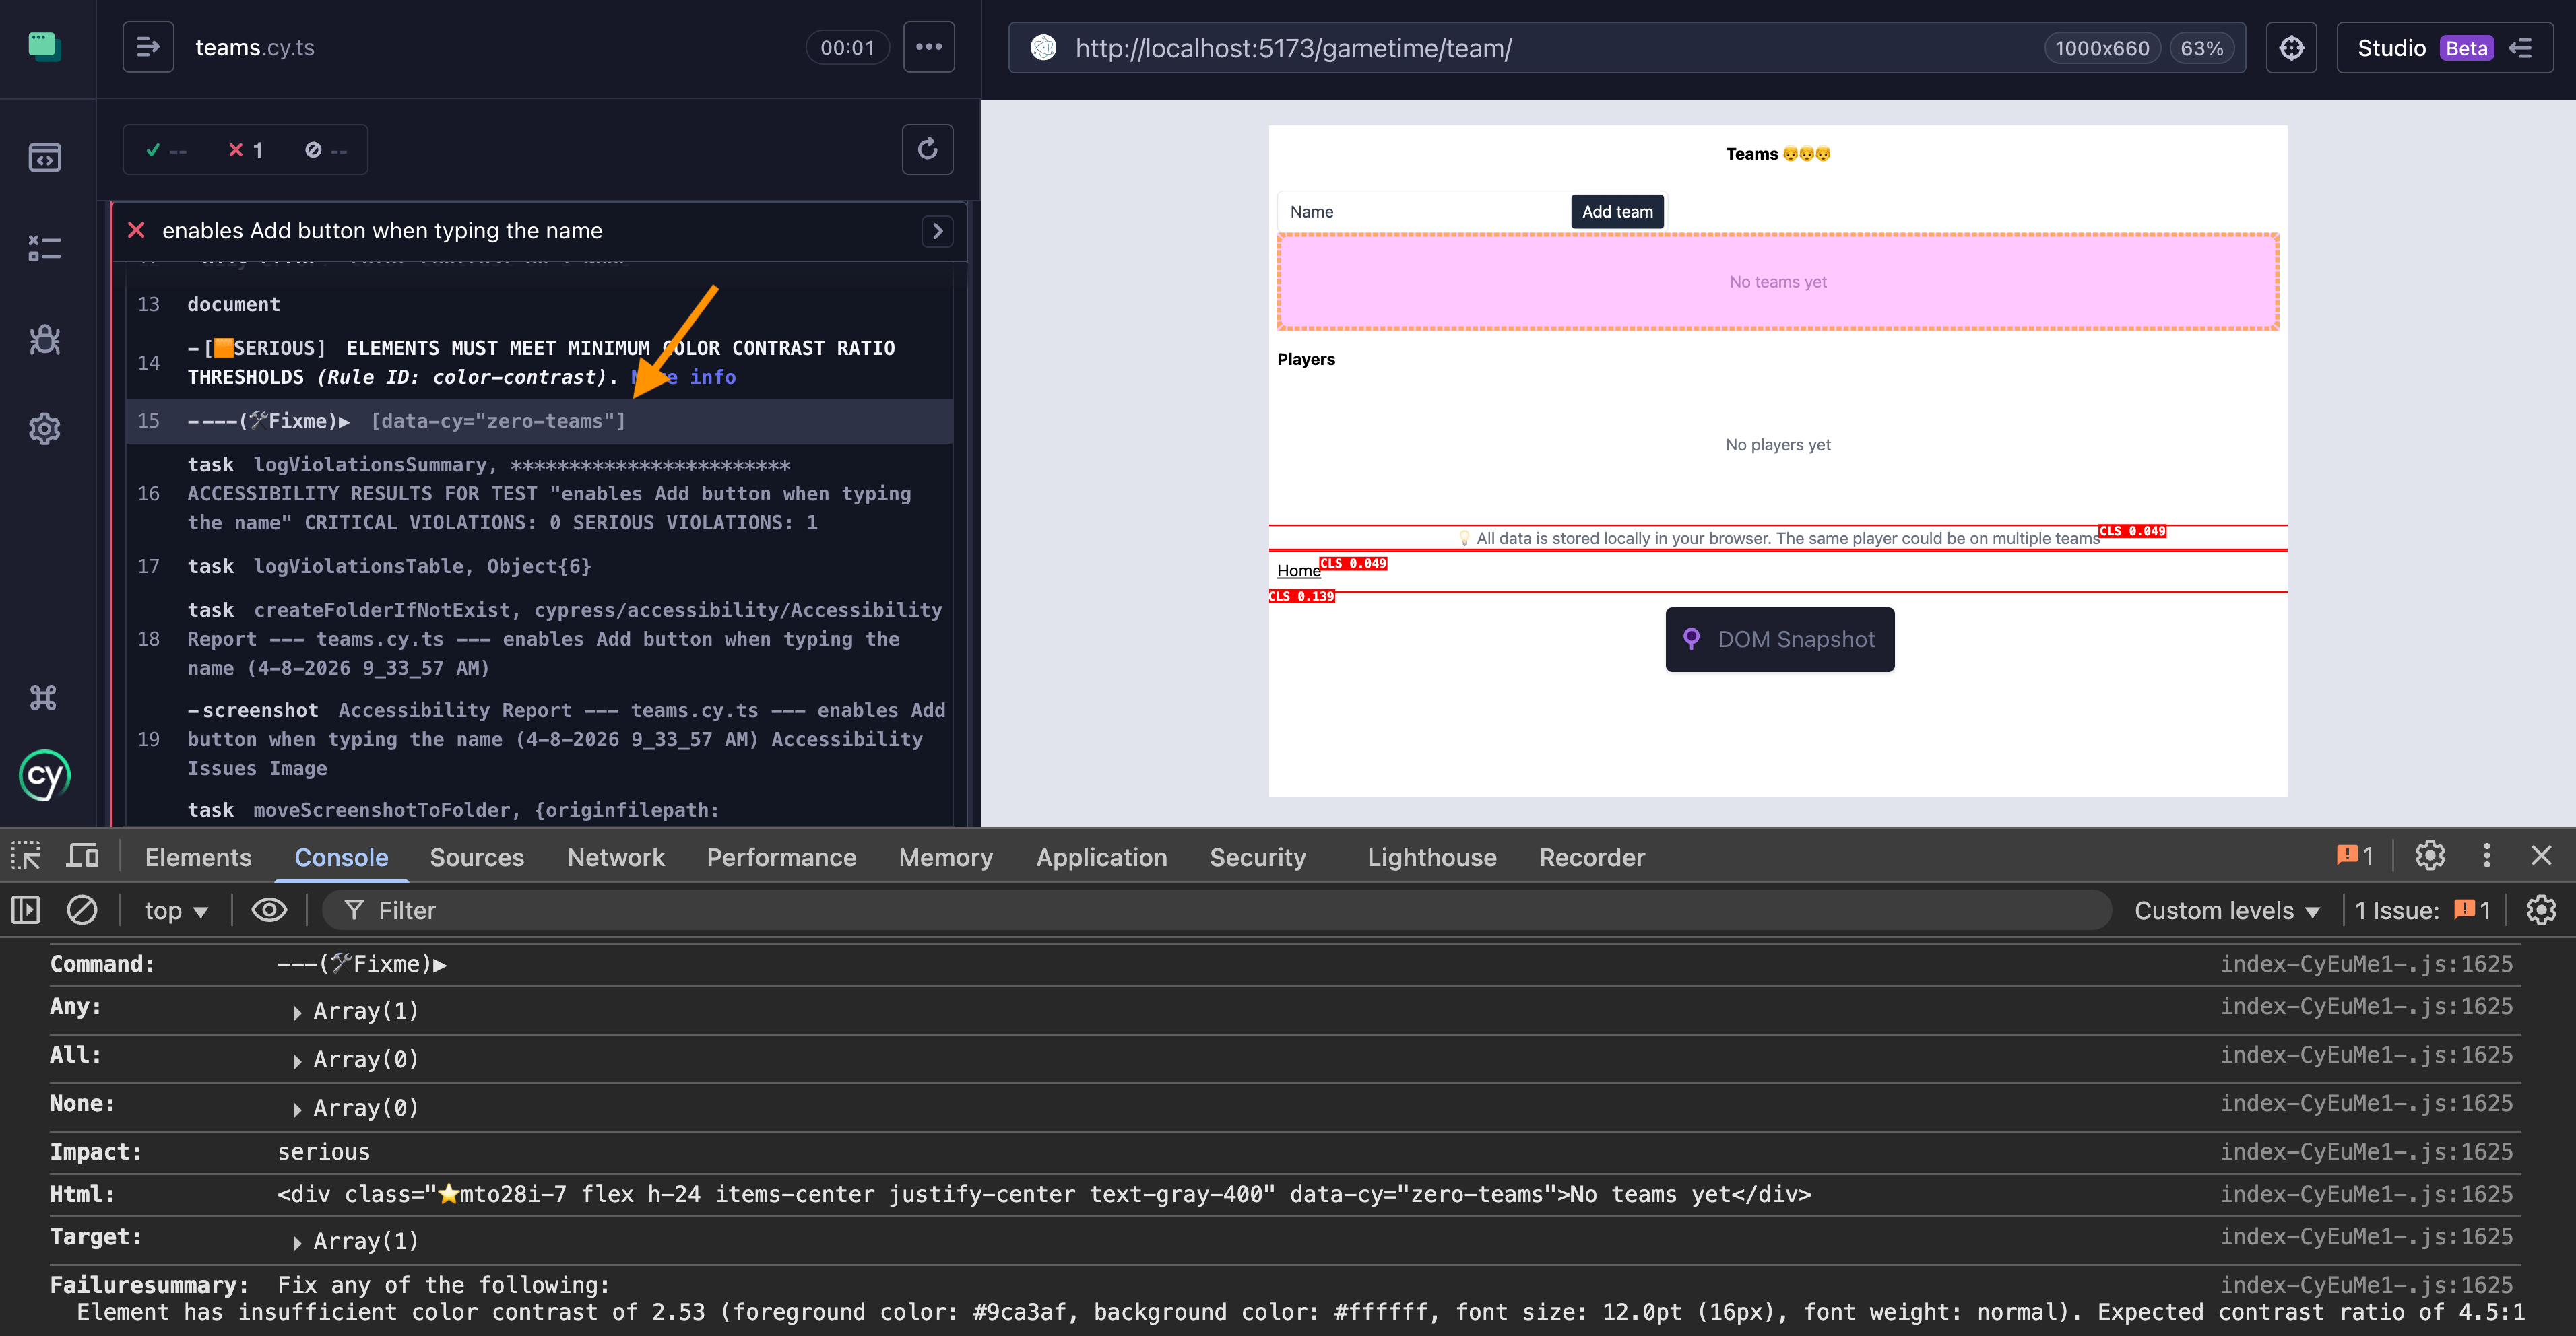Image resolution: width=2576 pixels, height=1336 pixels.
Task: Toggle the eye icon to create live expression
Action: pyautogui.click(x=269, y=909)
